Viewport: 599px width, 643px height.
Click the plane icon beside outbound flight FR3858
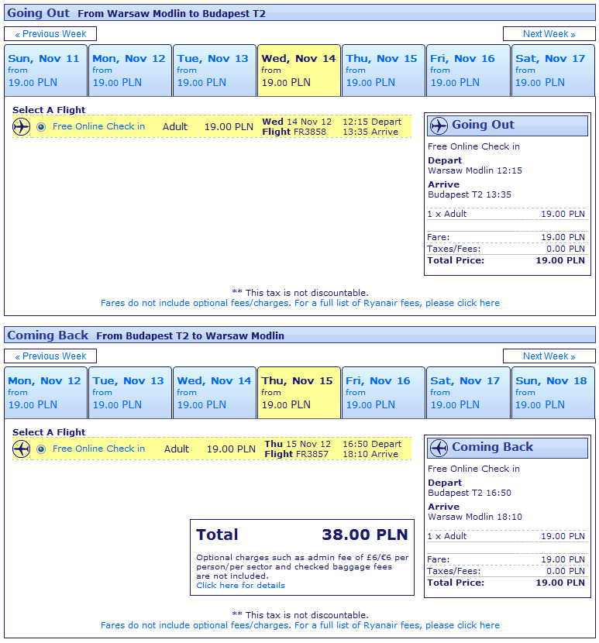click(x=22, y=127)
